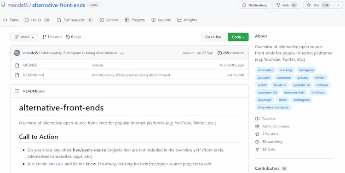Select the 'youtube' topic tag

(264, 78)
